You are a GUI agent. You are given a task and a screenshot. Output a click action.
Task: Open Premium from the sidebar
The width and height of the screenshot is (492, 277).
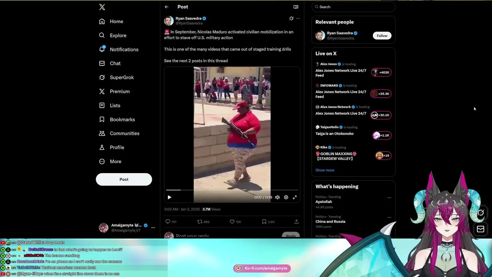pos(115,91)
